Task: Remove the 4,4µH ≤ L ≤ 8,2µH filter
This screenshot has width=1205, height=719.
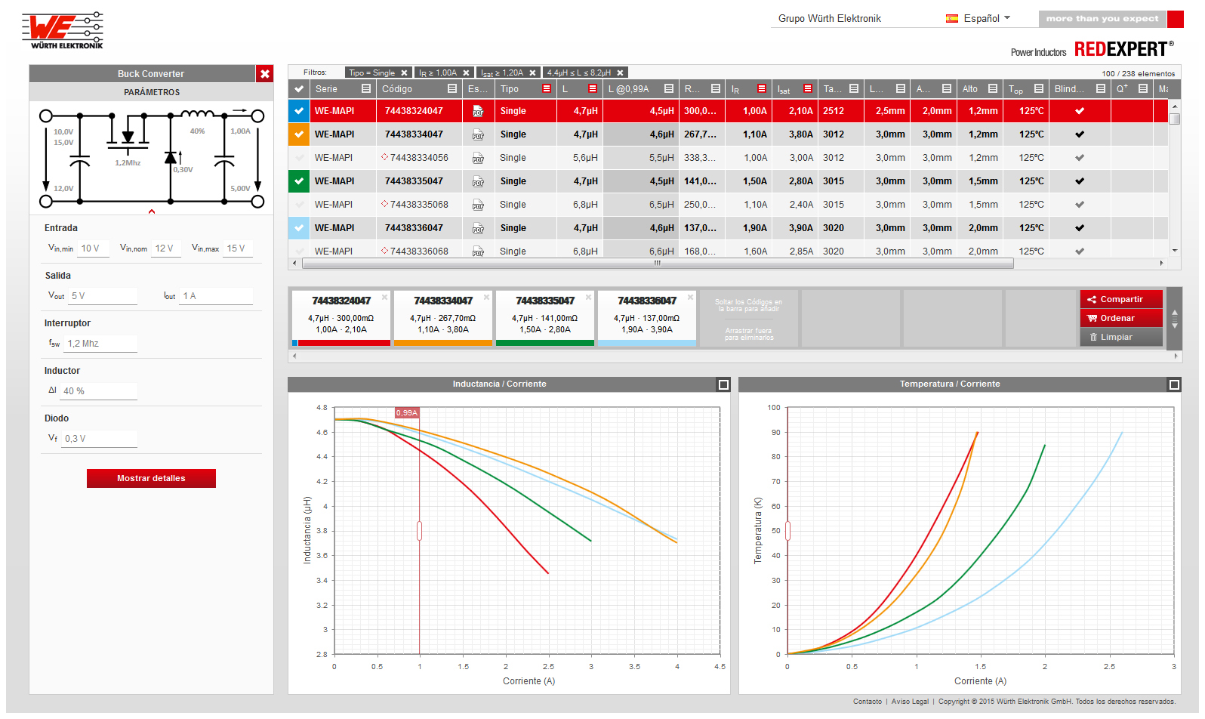Action: pos(620,73)
